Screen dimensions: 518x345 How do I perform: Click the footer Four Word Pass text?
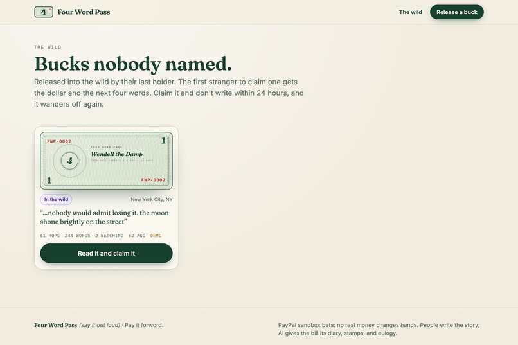click(x=55, y=325)
